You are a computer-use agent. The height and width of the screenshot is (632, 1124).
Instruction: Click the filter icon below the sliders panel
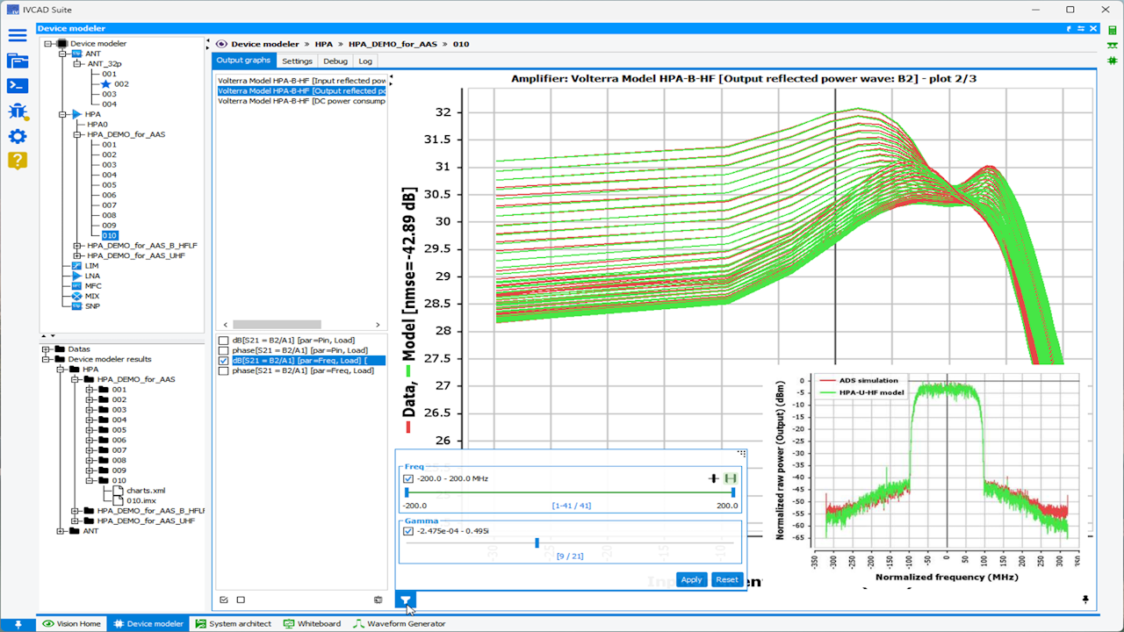pos(406,600)
